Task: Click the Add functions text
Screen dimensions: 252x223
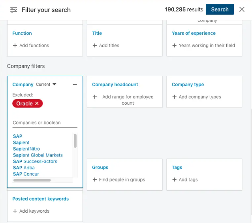Action: [34, 45]
